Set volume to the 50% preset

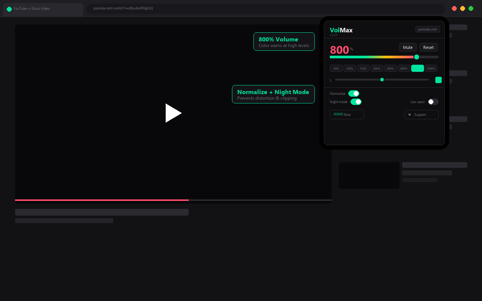[336, 68]
